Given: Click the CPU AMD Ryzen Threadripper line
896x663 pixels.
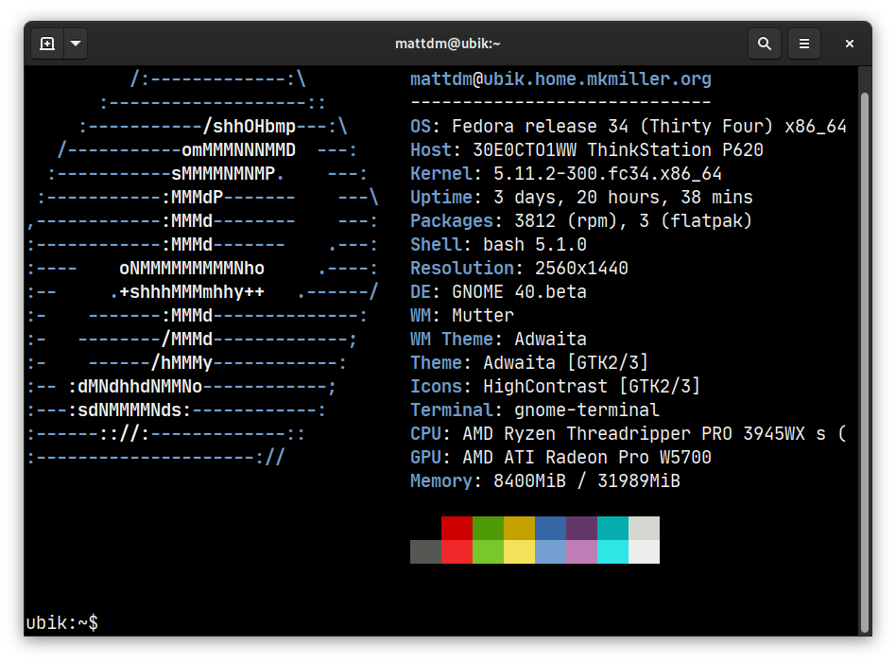Looking at the screenshot, I should [628, 433].
